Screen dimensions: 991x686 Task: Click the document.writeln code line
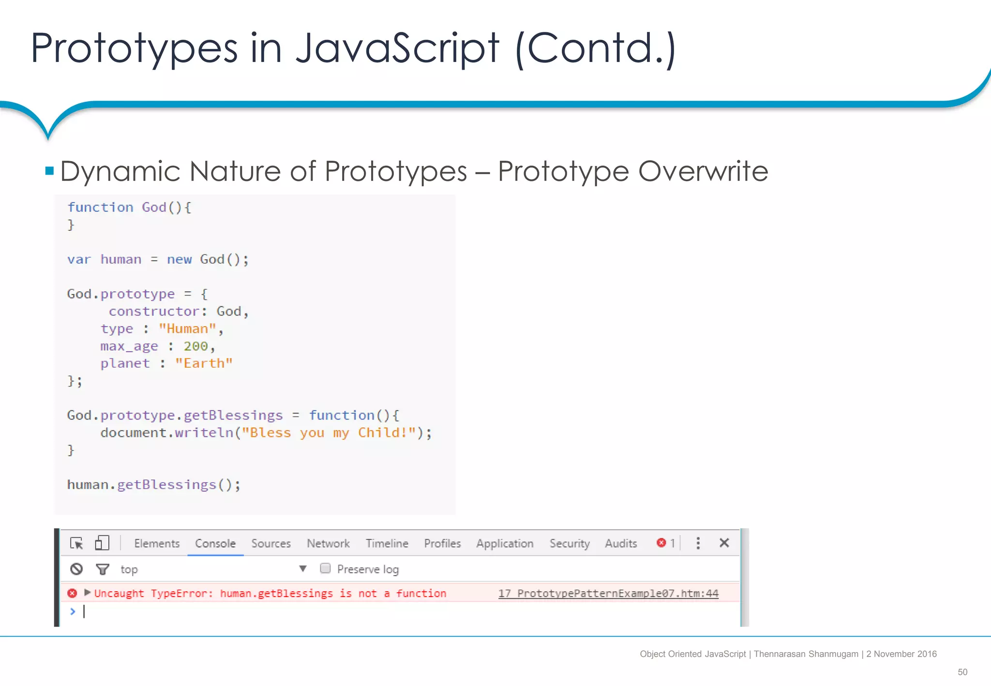pyautogui.click(x=266, y=432)
